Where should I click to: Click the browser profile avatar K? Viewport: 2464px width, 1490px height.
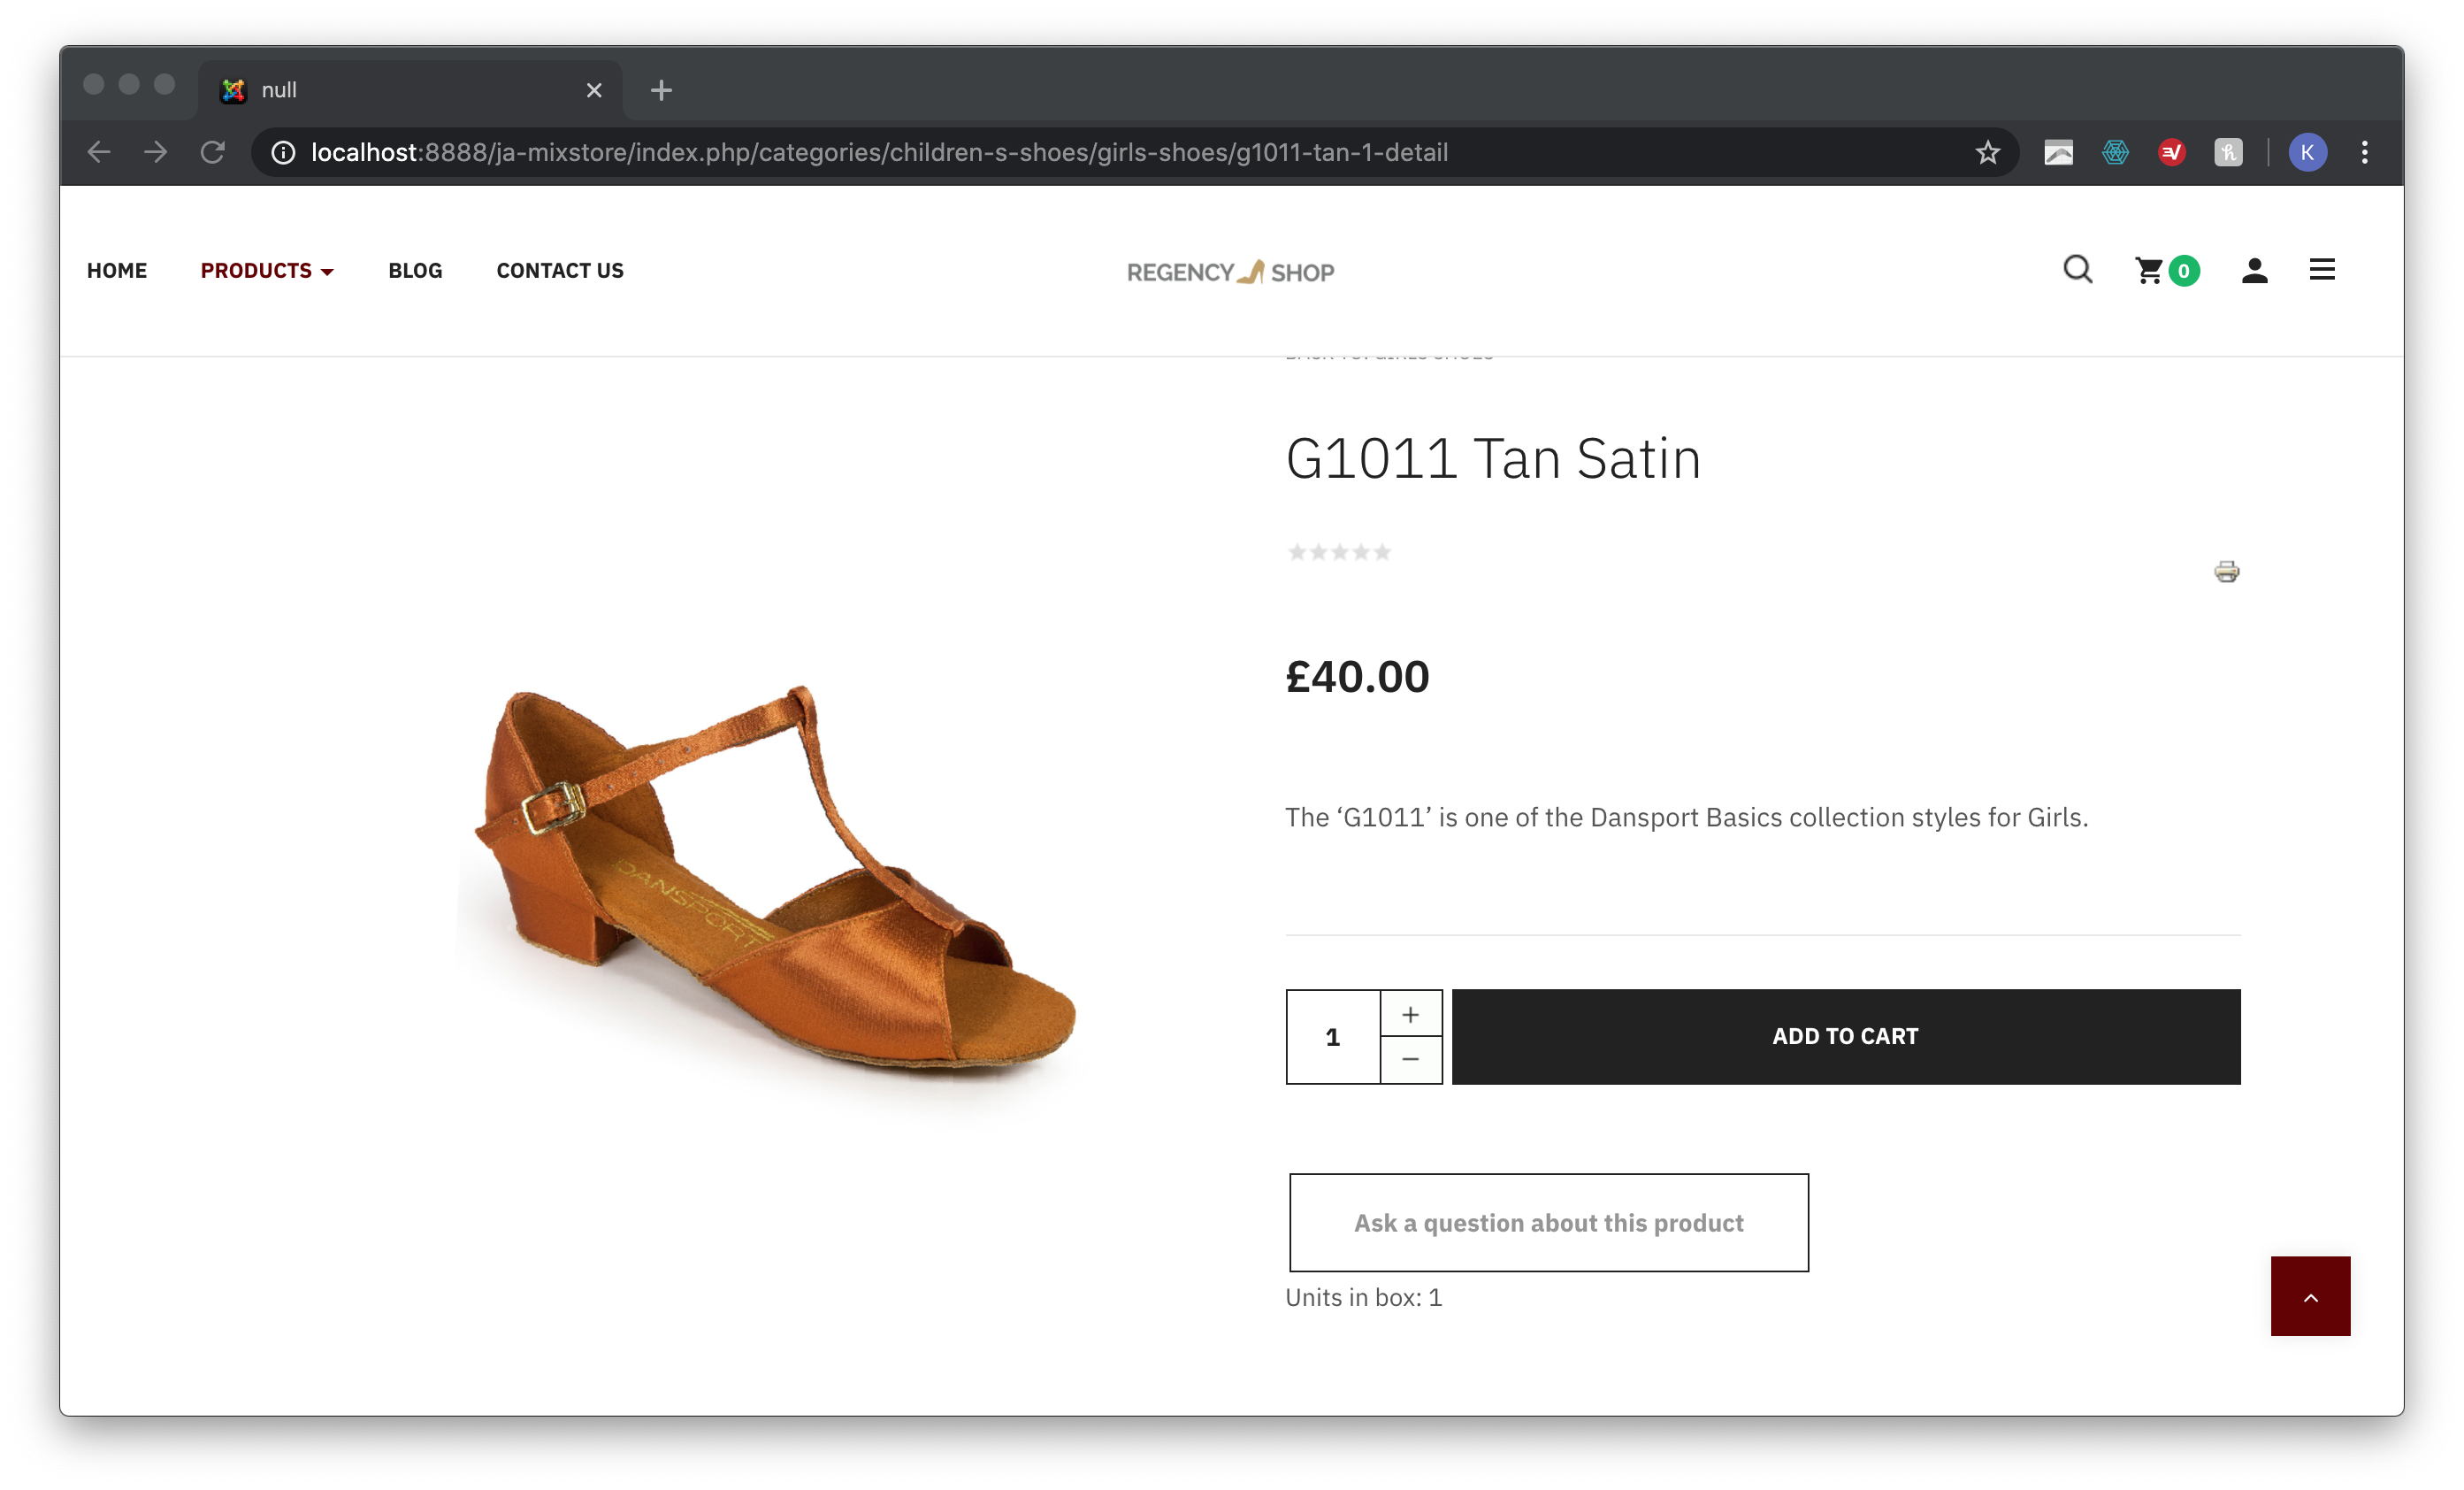(x=2307, y=152)
